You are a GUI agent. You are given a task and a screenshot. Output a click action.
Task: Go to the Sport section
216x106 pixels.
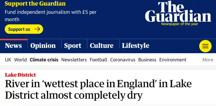73,46
